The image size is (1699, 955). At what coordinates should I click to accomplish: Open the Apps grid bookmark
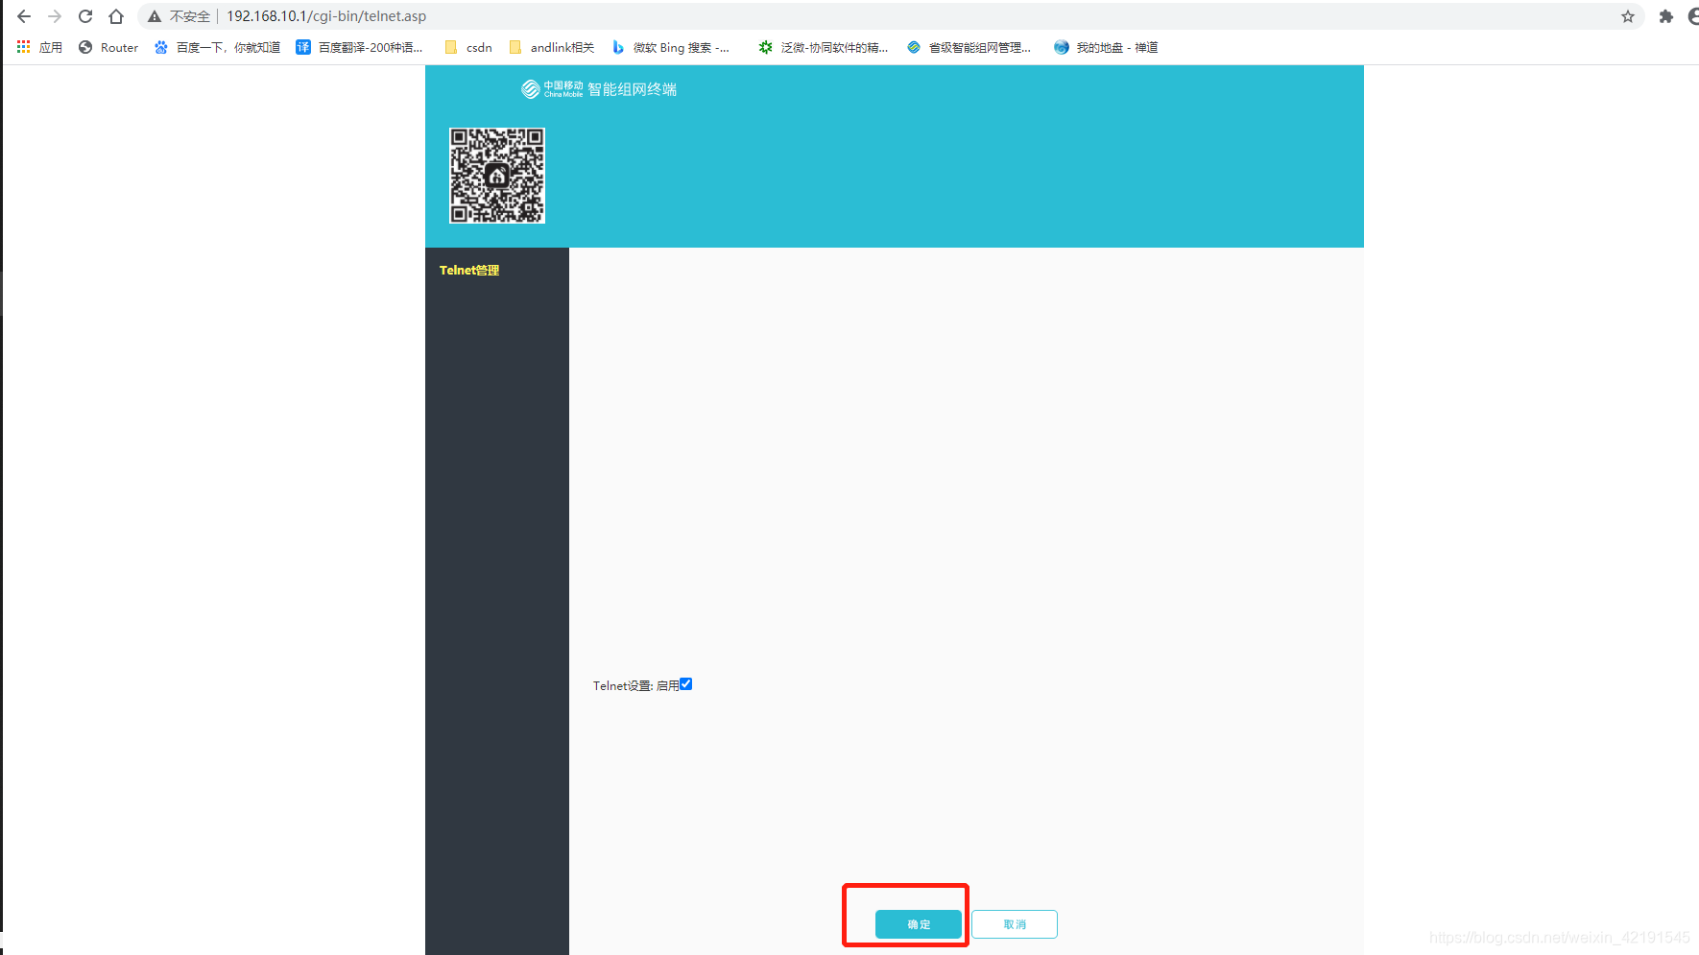click(x=39, y=47)
